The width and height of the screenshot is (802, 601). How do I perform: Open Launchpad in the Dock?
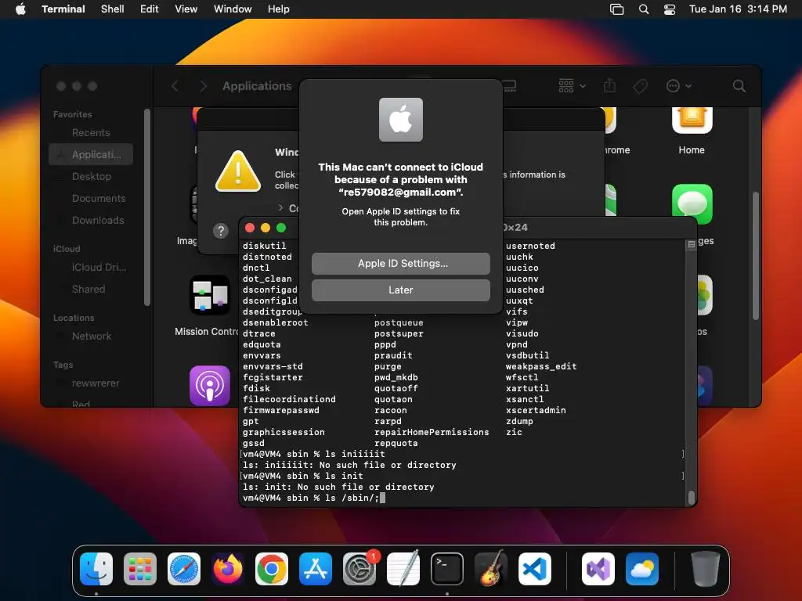[x=139, y=568]
